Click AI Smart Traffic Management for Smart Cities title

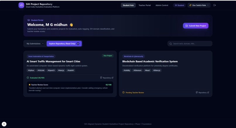tap(53, 61)
